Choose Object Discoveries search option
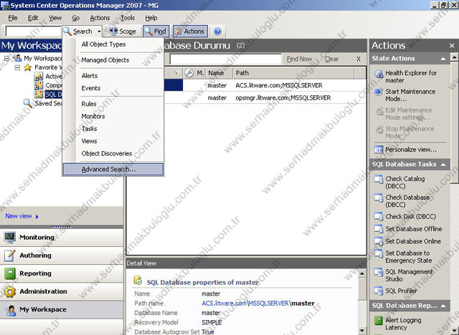This screenshot has width=459, height=335. click(x=113, y=153)
